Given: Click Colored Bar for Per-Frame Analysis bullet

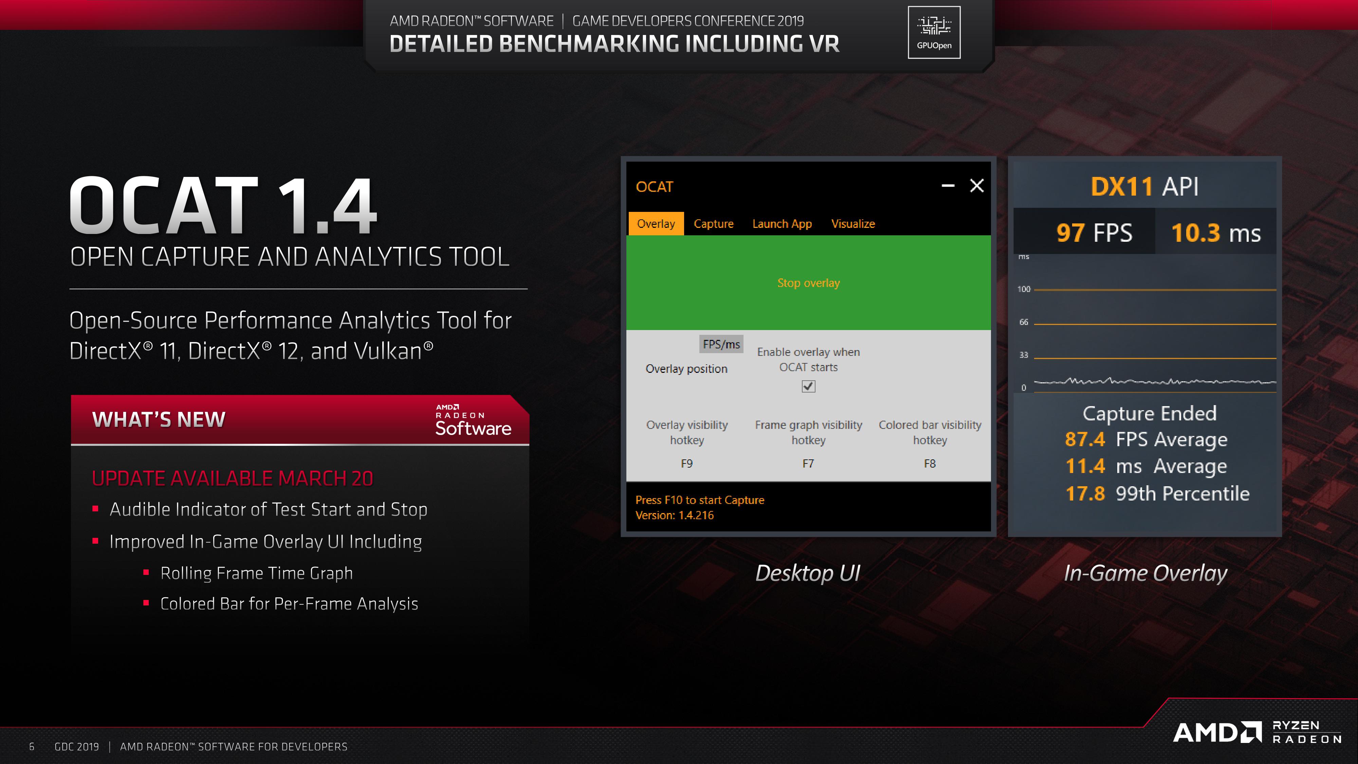Looking at the screenshot, I should point(289,604).
